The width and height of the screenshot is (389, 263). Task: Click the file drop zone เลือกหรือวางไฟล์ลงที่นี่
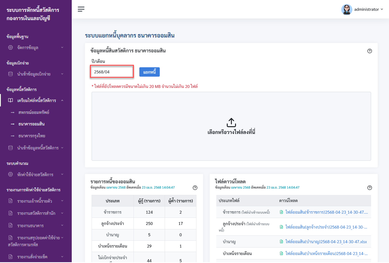coord(231,126)
